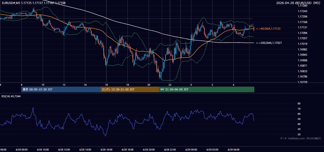Image resolution: width=324 pixels, height=152 pixels.
Task: Click hour label 8 under the price chart
Action: (22, 85)
